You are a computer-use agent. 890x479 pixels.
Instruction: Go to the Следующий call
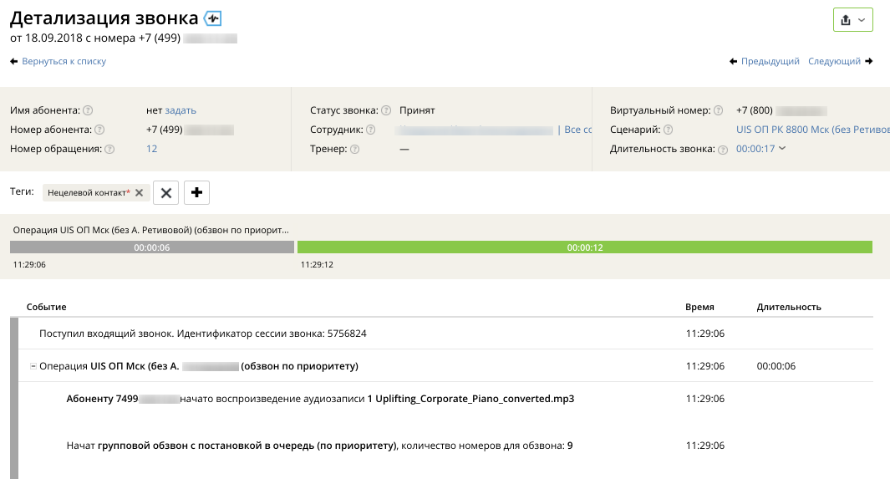point(840,61)
